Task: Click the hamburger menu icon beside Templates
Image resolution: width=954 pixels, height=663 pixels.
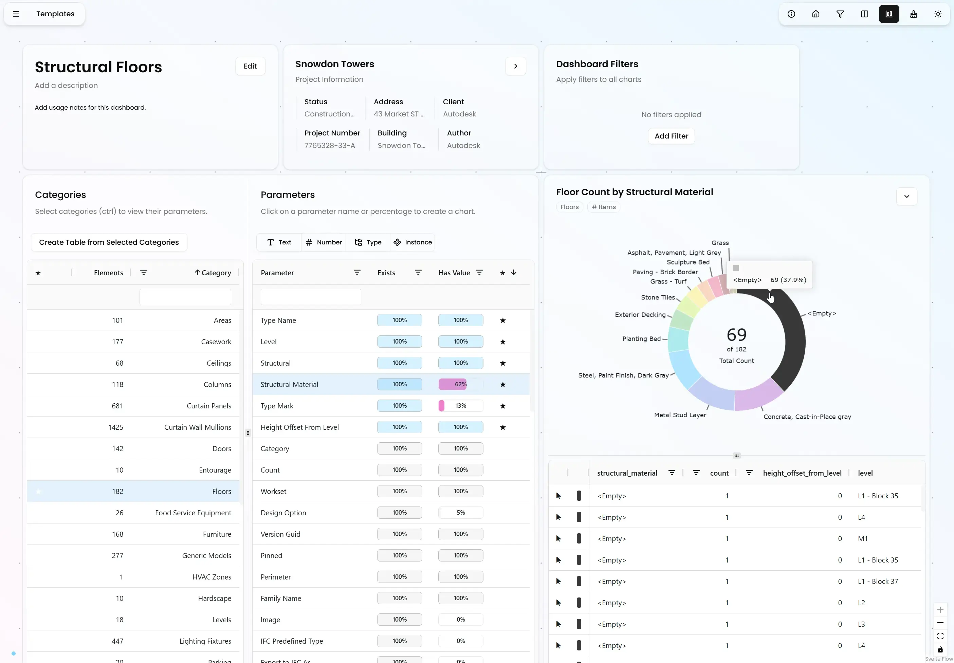Action: pos(16,14)
